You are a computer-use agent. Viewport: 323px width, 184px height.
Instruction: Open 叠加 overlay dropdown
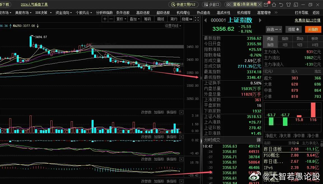(134, 19)
